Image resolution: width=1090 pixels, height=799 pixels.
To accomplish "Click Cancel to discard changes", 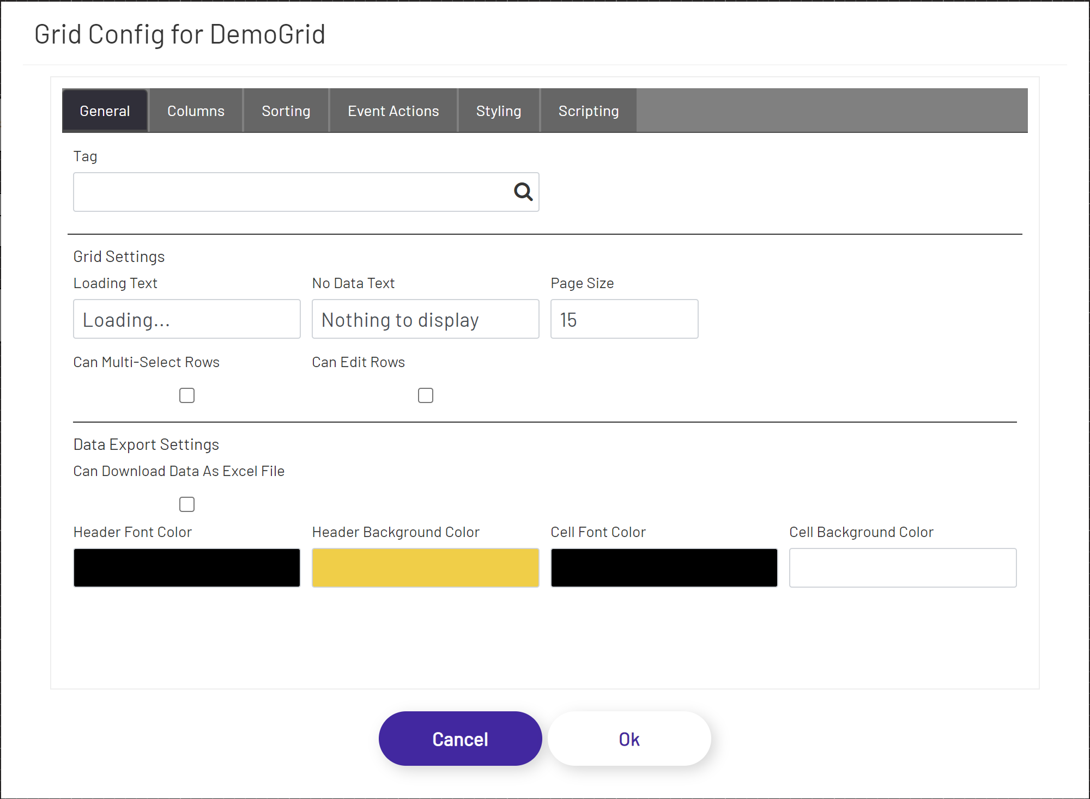I will [x=460, y=739].
